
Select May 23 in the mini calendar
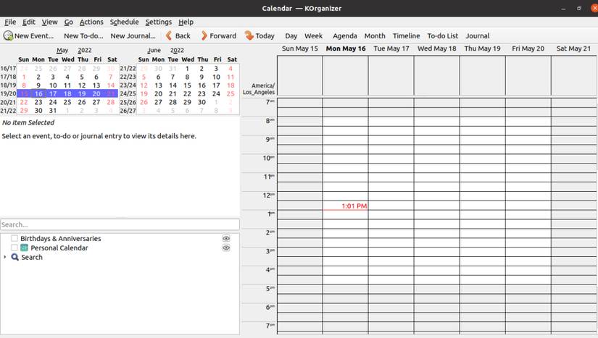pyautogui.click(x=38, y=102)
